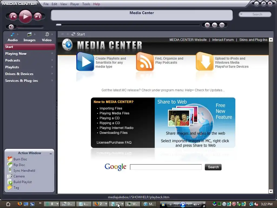
Task: Open the File menu
Action: 46,4
